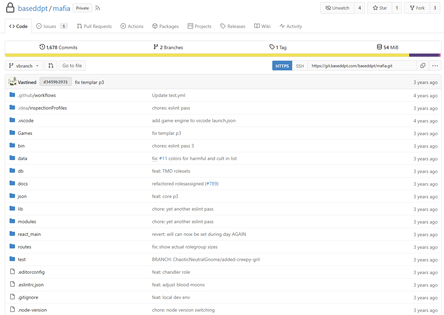Click the .idea folder icon
This screenshot has height=315, width=444.
13,108
